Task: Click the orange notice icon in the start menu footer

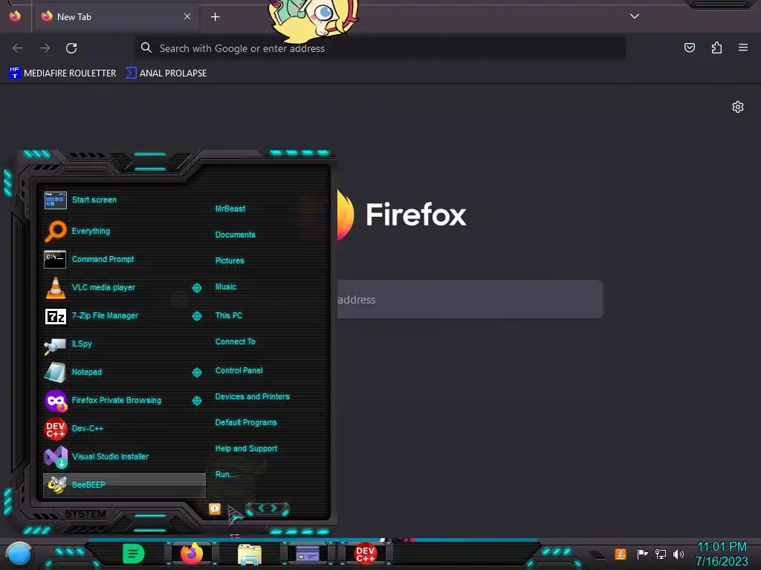Action: pos(215,509)
